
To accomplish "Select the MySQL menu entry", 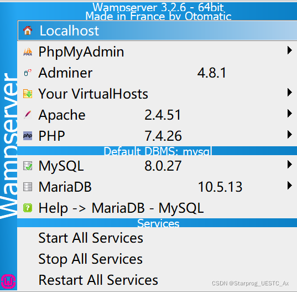I will click(157, 166).
